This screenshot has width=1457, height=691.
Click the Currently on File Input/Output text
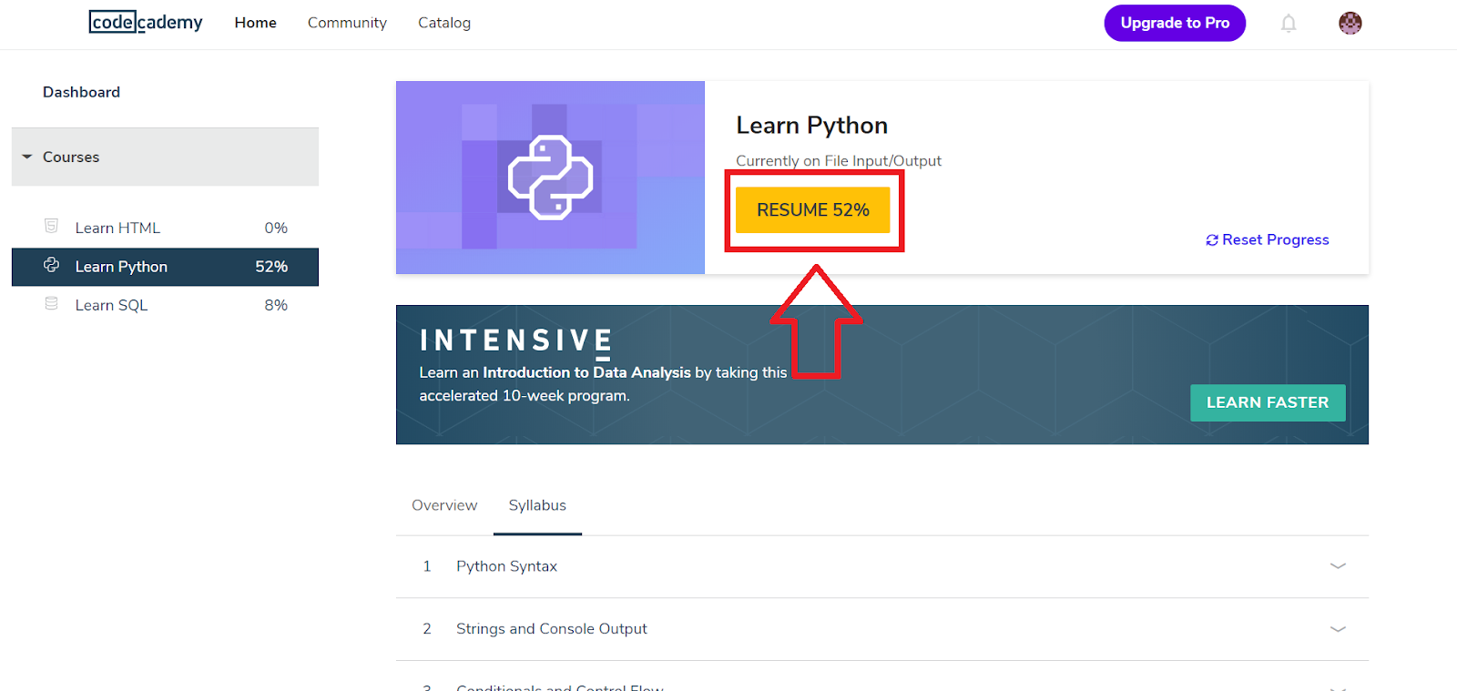click(839, 161)
